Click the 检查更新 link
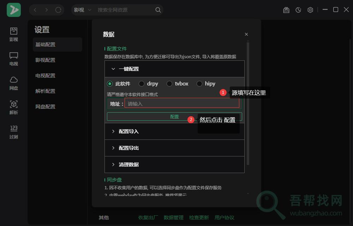 (199, 218)
